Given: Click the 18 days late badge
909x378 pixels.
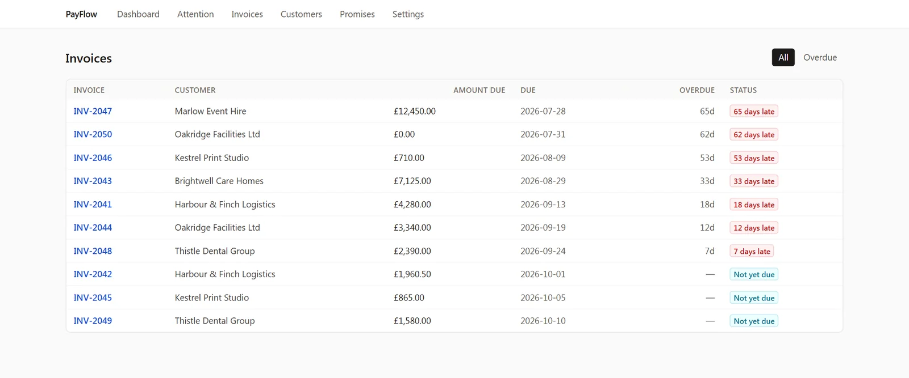Looking at the screenshot, I should (754, 205).
